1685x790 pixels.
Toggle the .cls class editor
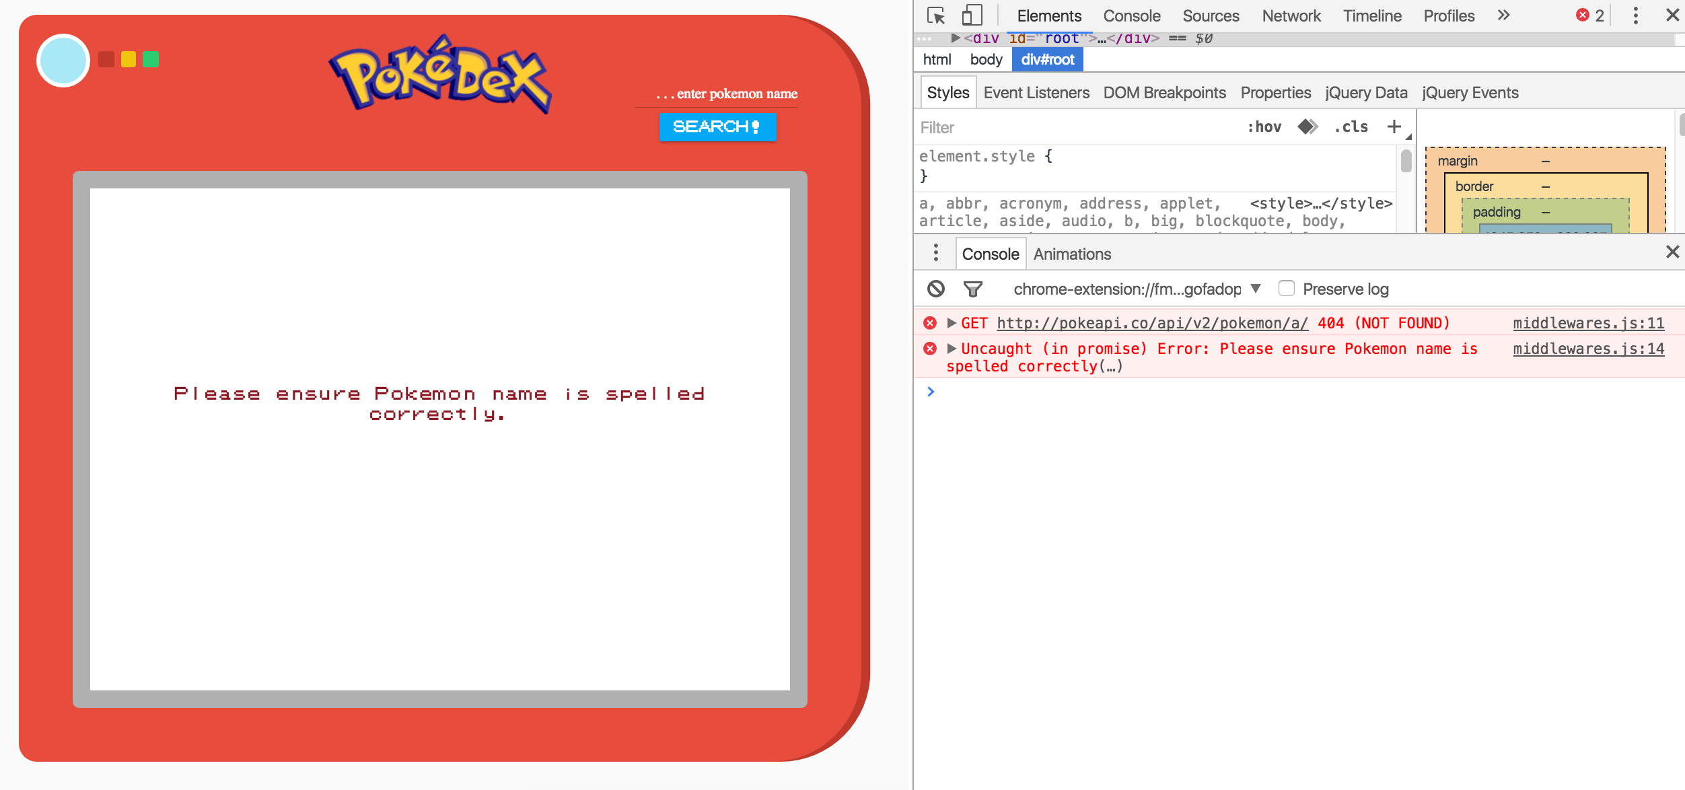pyautogui.click(x=1350, y=127)
